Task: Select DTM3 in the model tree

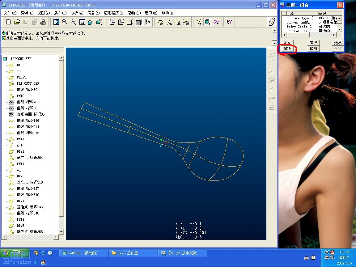Action: coord(20,176)
